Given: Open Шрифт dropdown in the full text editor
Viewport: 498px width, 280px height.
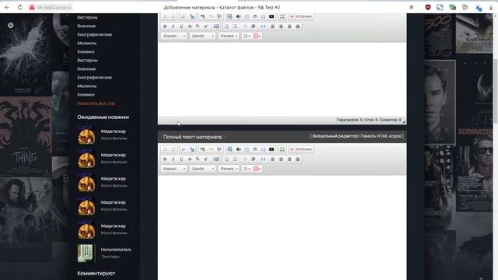Looking at the screenshot, I should [x=202, y=169].
